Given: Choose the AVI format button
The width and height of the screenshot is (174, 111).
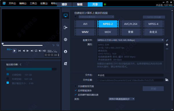Looking at the screenshot, I should click(85, 24).
